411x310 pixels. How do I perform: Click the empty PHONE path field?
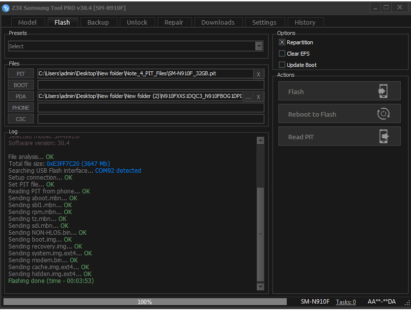coord(151,108)
